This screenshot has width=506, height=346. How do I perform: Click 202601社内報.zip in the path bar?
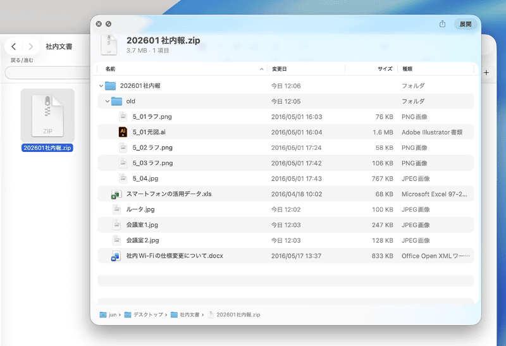tap(238, 315)
